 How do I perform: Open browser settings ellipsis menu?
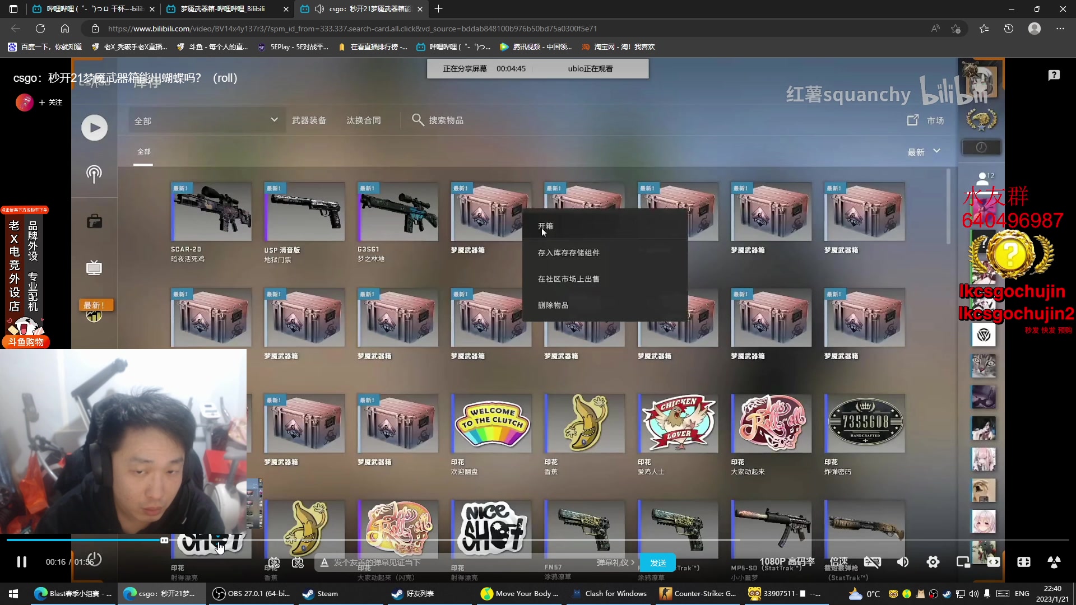[1060, 29]
